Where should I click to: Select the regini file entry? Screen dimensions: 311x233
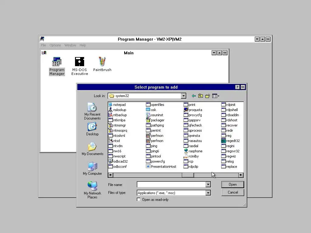click(228, 146)
